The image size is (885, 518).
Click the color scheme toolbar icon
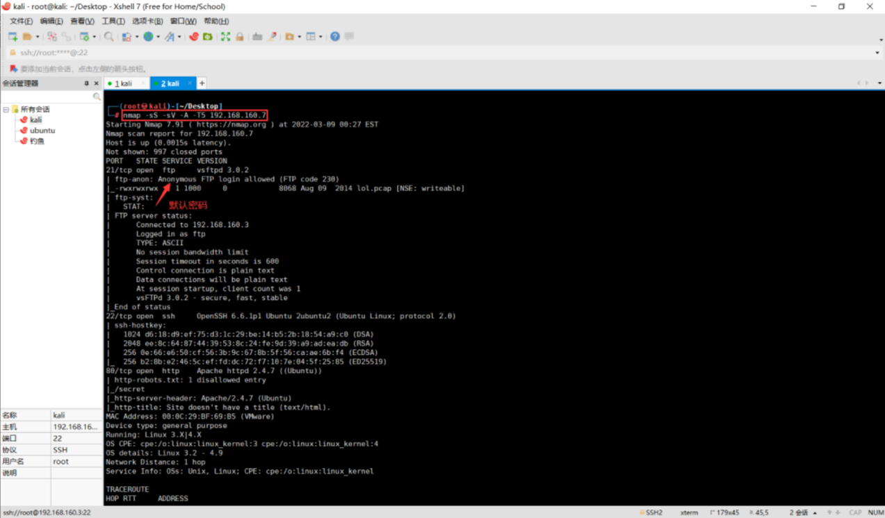point(127,36)
